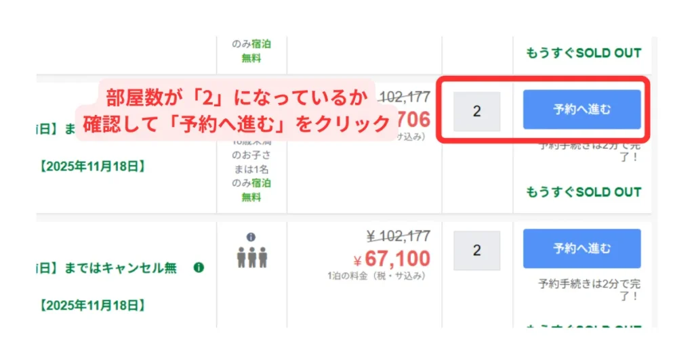Click the red annotation line 部屋数が「2」になっているか
The image size is (694, 364).
(237, 97)
